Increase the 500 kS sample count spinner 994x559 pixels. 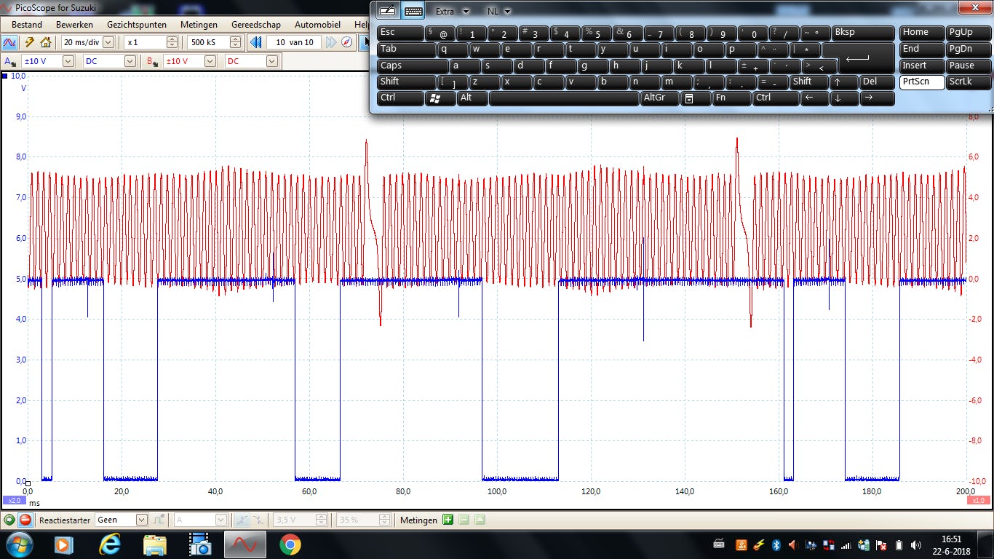pyautogui.click(x=234, y=39)
